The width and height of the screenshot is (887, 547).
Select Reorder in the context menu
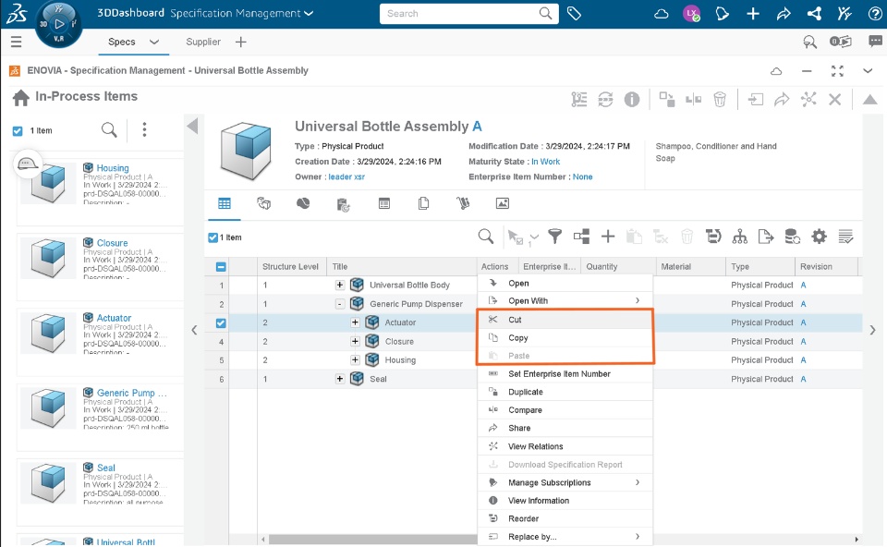(x=565, y=518)
